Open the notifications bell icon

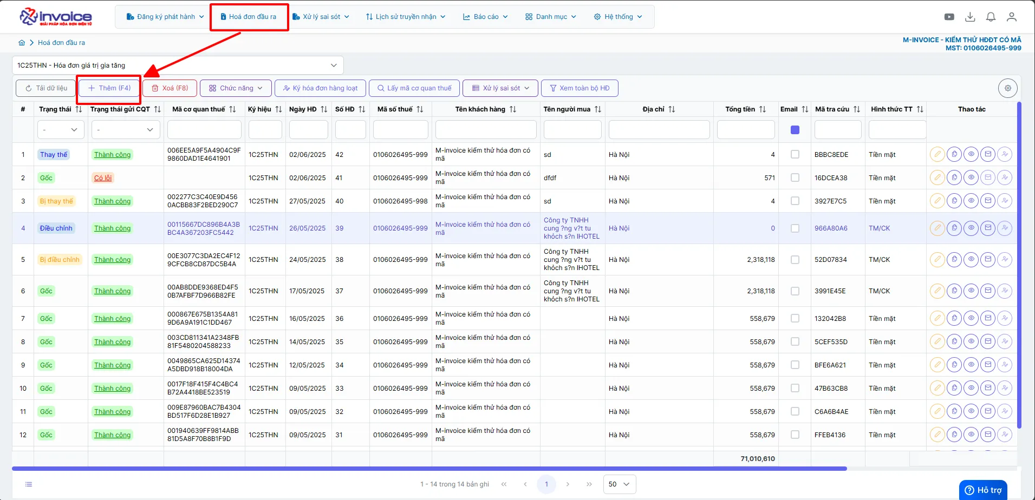coord(991,17)
